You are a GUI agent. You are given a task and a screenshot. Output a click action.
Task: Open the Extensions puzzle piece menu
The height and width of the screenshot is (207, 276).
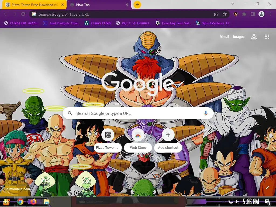click(x=244, y=14)
